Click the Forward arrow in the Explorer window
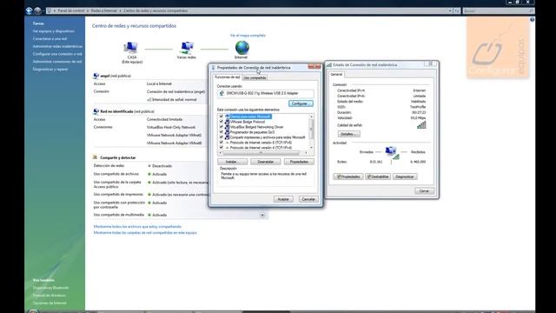556x313 pixels. click(x=37, y=10)
